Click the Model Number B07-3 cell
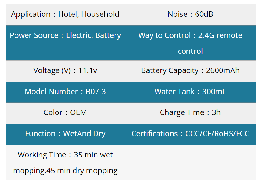Viewport: 260px width, 182px height. click(65, 92)
